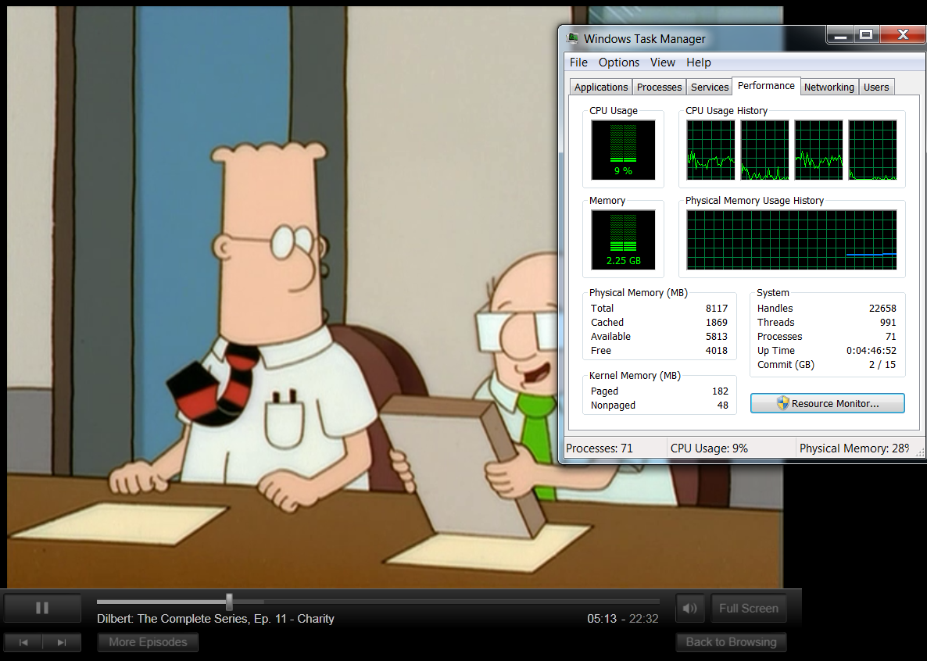Select the Performance tab
The image size is (927, 661).
766,86
